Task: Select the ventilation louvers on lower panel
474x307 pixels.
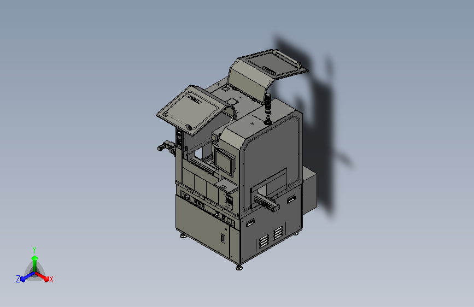Action: (271, 237)
